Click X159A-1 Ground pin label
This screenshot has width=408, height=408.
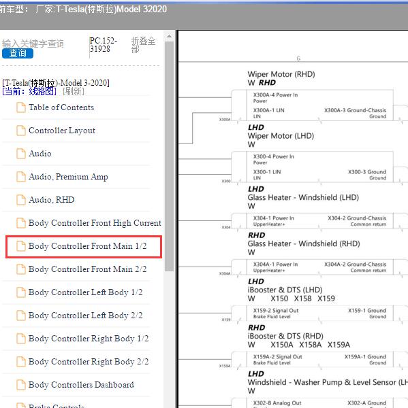tap(365, 357)
